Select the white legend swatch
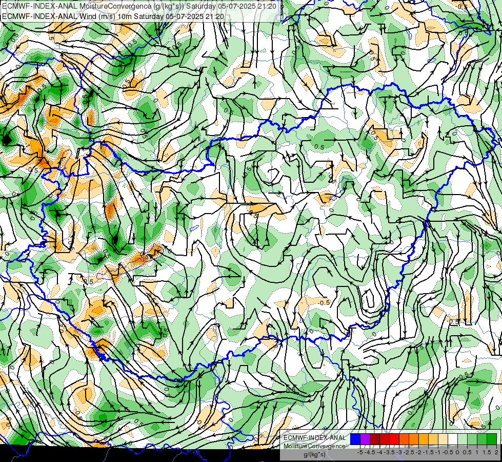Image resolution: width=502 pixels, height=462 pixels. [x=453, y=439]
